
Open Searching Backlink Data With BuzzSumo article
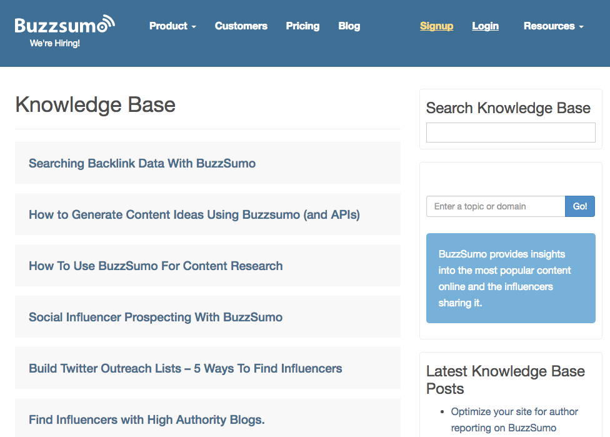(x=142, y=163)
